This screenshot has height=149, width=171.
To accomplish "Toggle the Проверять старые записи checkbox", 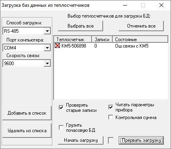I will [61, 107].
